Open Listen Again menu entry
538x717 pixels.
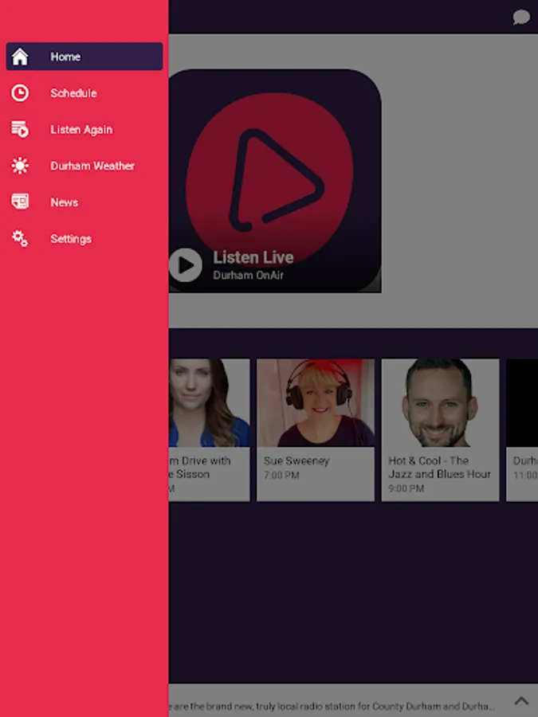pyautogui.click(x=84, y=129)
